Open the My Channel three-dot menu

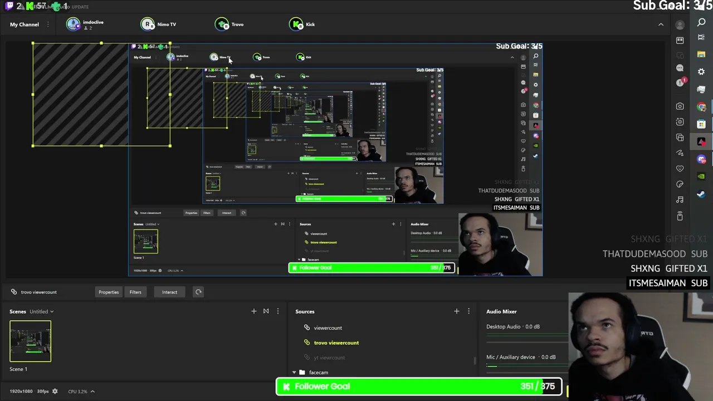(x=48, y=25)
